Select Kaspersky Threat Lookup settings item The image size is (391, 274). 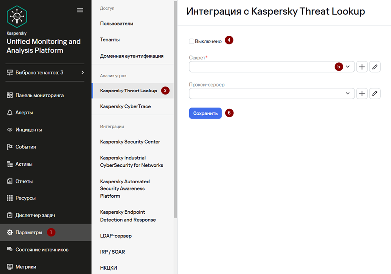[x=133, y=91]
